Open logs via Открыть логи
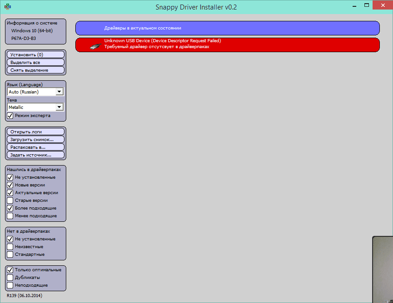The height and width of the screenshot is (303, 393). coord(35,132)
